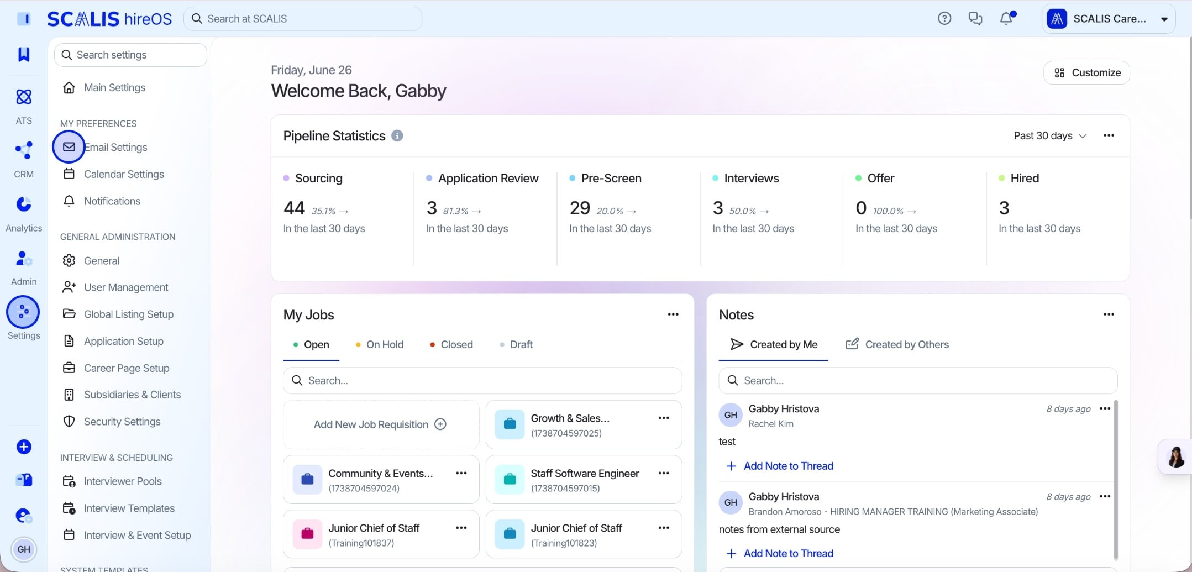This screenshot has width=1192, height=572.
Task: Open options for Staff Software Engineer job
Action: click(x=664, y=473)
